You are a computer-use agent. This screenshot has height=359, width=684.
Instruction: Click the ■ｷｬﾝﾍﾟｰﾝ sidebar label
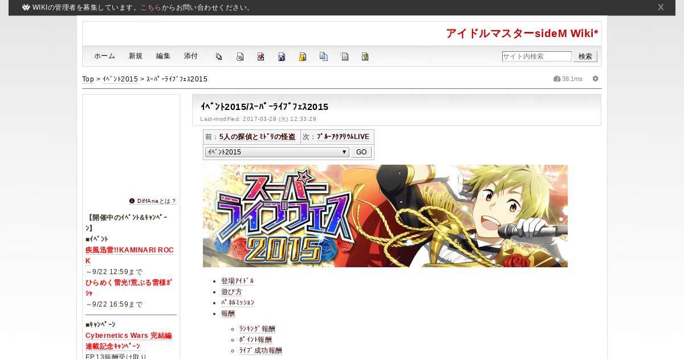tap(100, 324)
